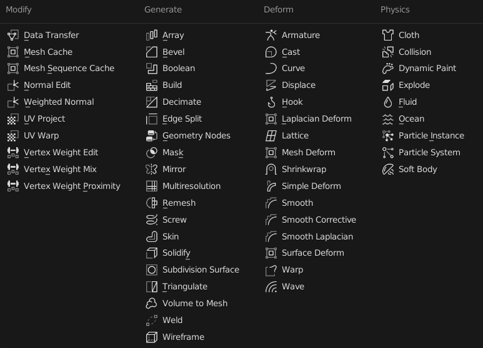This screenshot has height=348, width=483.
Task: Click the Mesh Cache icon
Action: click(x=13, y=52)
